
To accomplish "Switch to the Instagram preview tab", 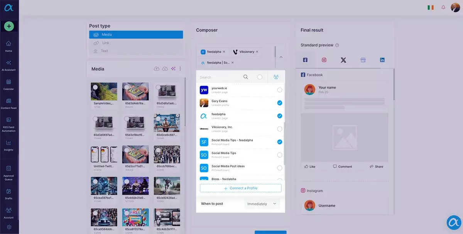I will click(x=324, y=60).
